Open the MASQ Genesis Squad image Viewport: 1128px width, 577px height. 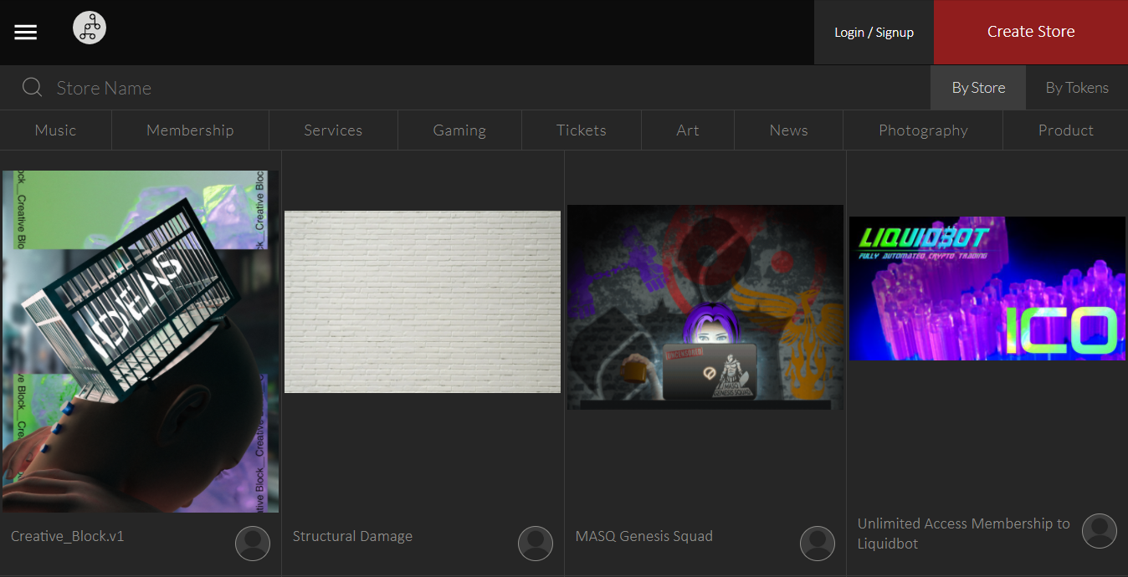(x=705, y=308)
